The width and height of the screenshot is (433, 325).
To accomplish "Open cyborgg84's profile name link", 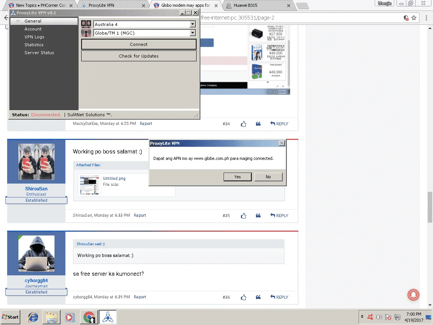I will (36, 281).
